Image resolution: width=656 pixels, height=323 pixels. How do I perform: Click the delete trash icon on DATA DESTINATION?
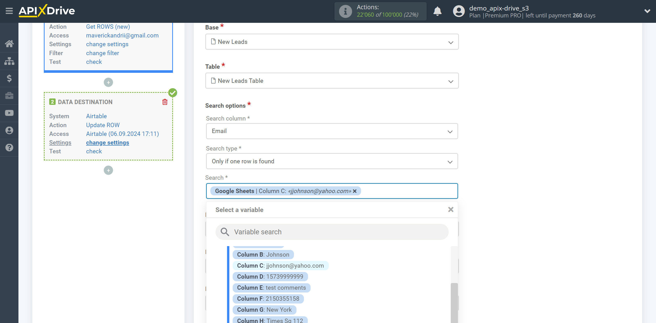coord(165,102)
